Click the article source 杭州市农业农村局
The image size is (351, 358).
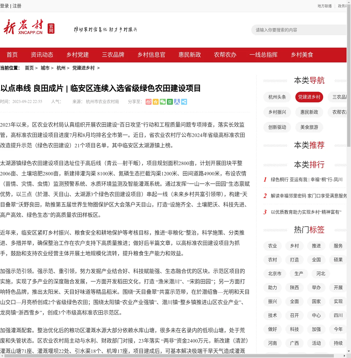coord(102,102)
